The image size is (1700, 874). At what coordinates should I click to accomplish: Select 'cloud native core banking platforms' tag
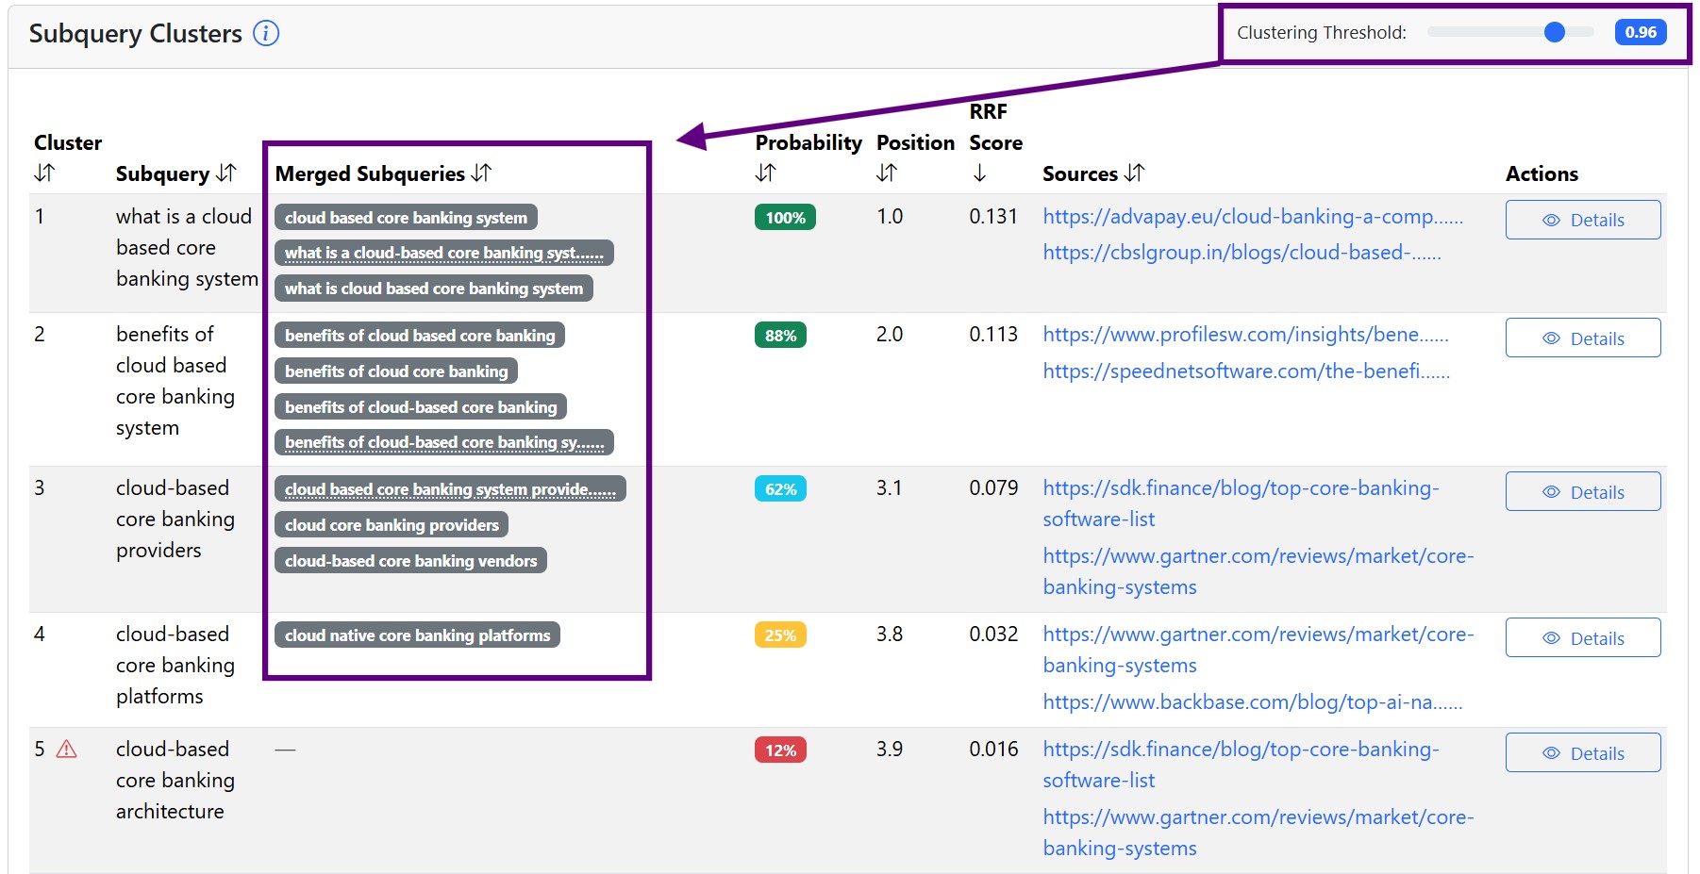click(417, 635)
